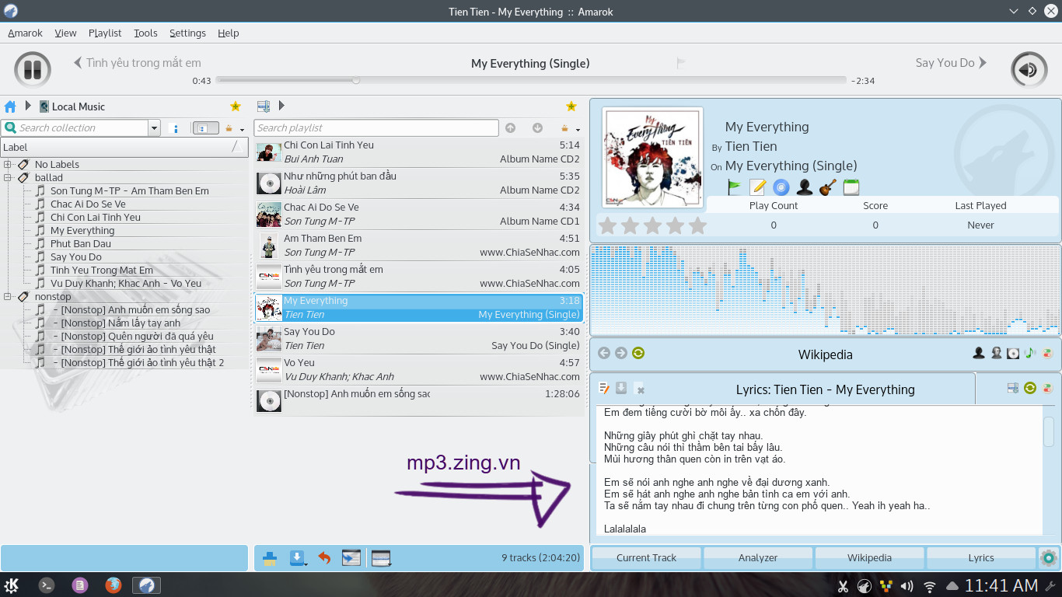Viewport: 1062px width, 597px height.
Task: Open the save playlist dropdown button
Action: [298, 558]
